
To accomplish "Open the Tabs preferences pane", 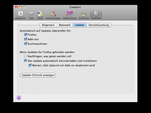I will click(x=31, y=15).
